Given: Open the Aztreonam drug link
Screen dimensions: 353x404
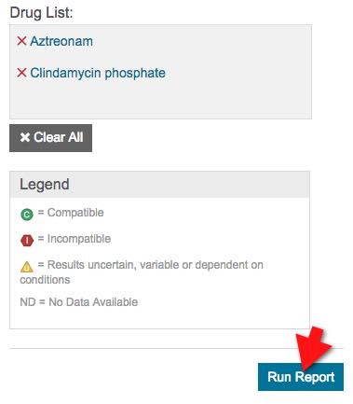Looking at the screenshot, I should point(61,41).
